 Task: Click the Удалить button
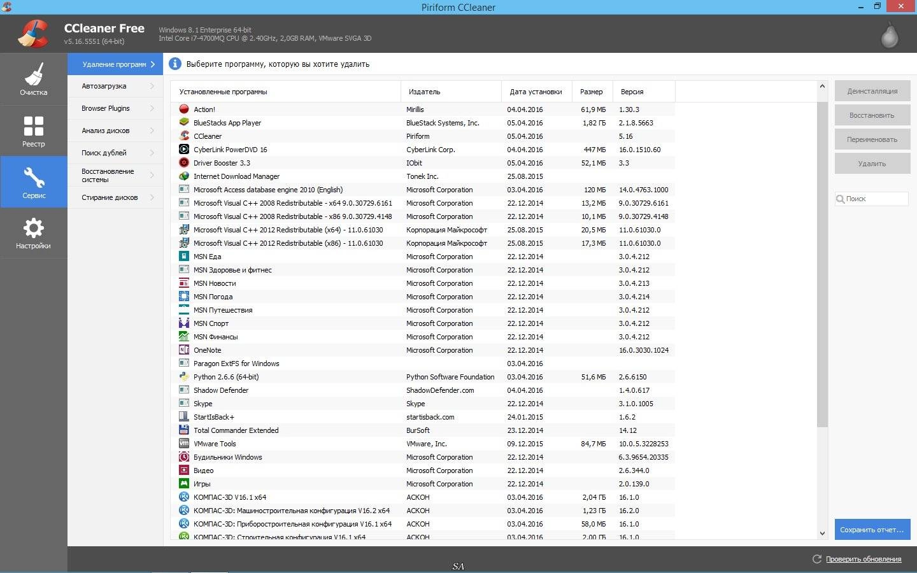point(872,164)
